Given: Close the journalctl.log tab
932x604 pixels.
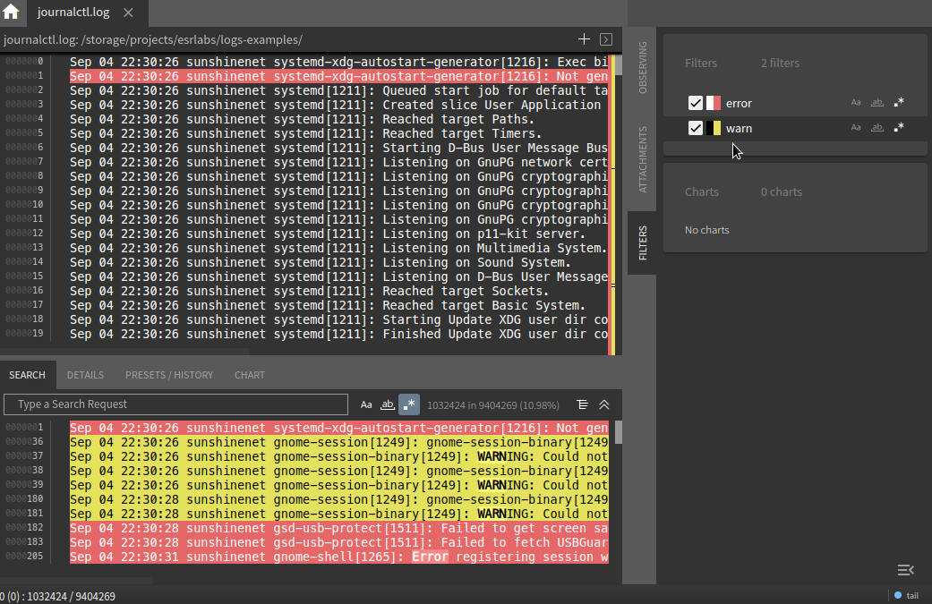Looking at the screenshot, I should pyautogui.click(x=128, y=13).
